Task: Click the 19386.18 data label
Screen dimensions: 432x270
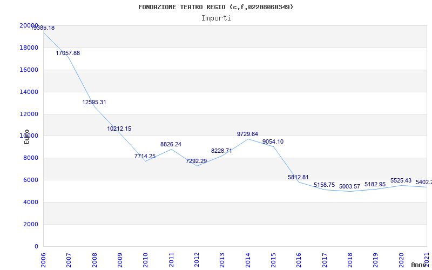Action: (43, 28)
